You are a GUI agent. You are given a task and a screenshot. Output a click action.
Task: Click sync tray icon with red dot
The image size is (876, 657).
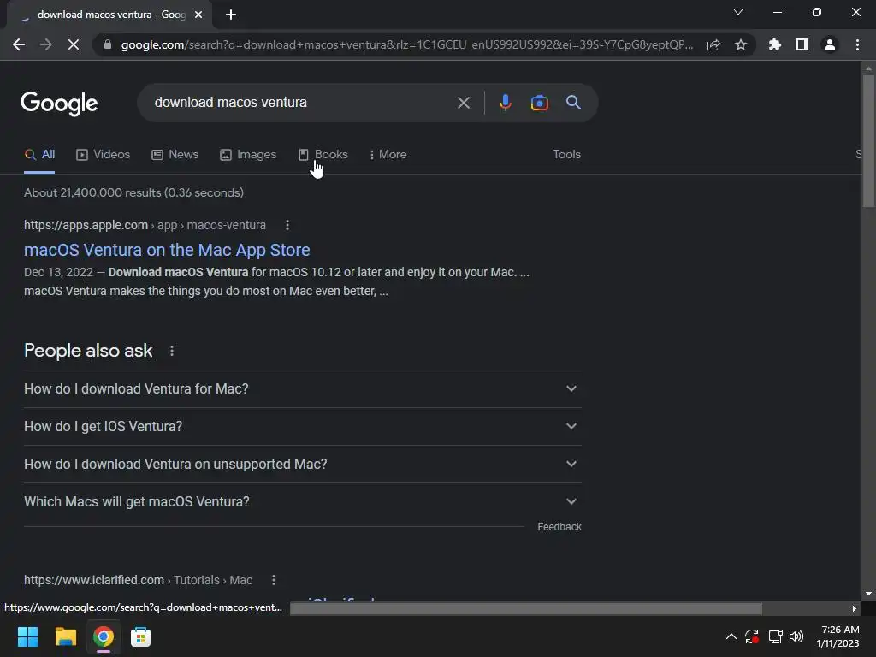point(752,636)
